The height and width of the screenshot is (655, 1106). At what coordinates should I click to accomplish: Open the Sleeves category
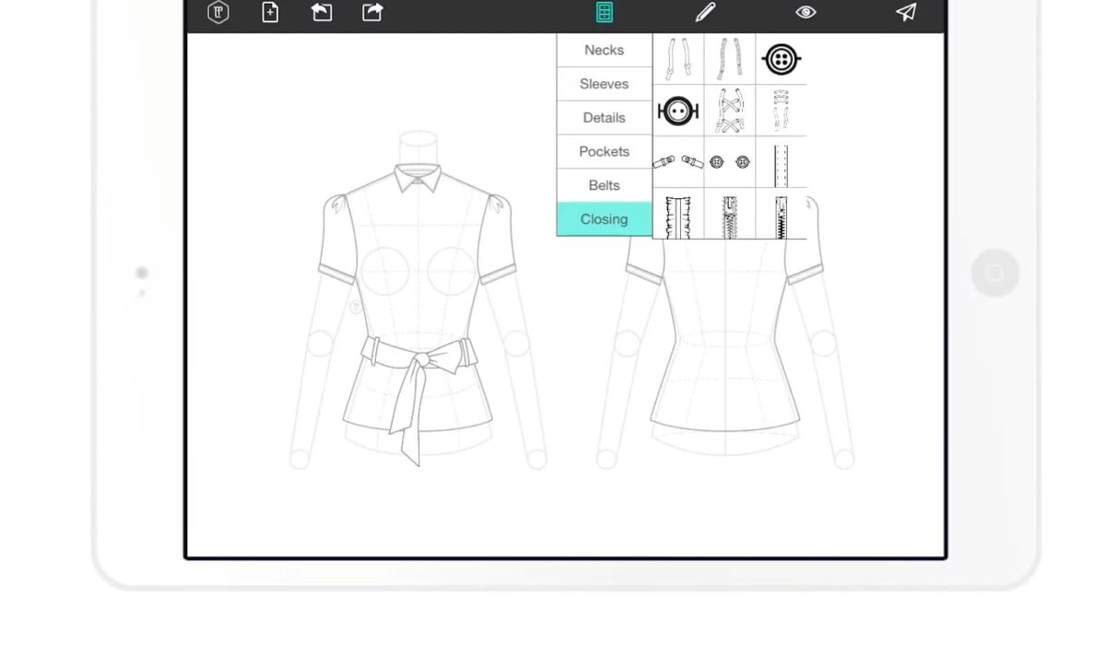coord(605,84)
